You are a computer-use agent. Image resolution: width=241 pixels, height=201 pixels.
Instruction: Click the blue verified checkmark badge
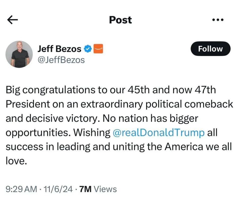click(88, 49)
